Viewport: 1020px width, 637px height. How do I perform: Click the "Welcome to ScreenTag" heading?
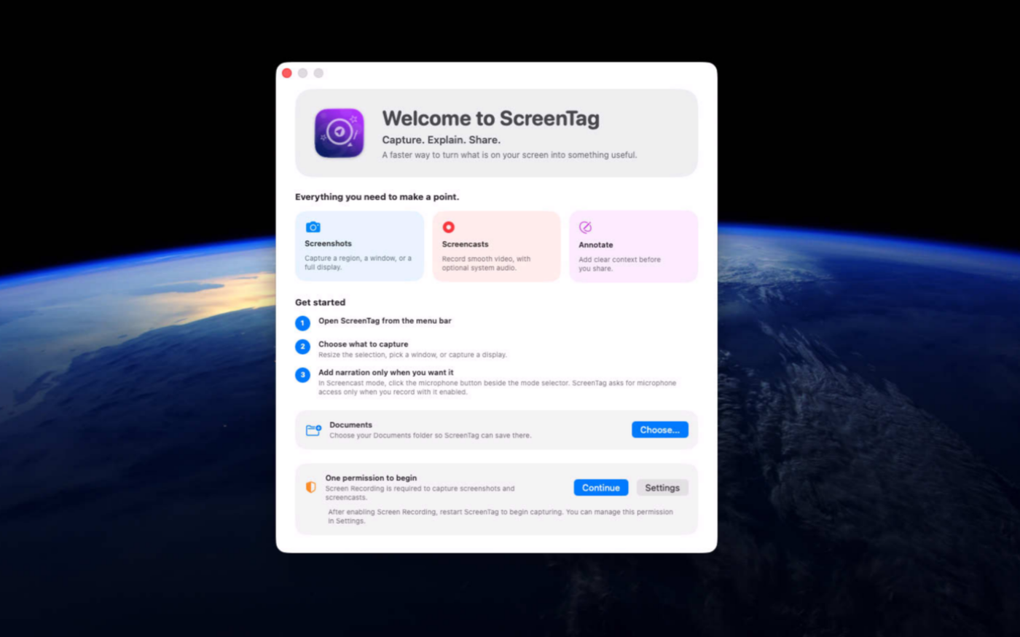pyautogui.click(x=491, y=118)
